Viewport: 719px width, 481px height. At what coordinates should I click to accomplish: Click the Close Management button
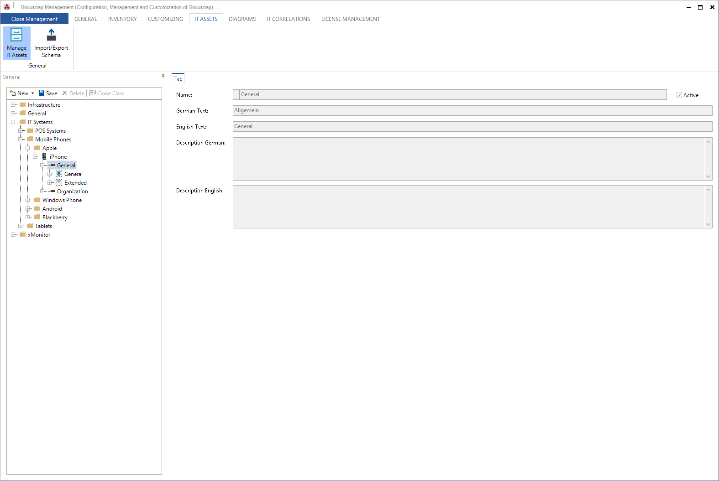[x=34, y=19]
